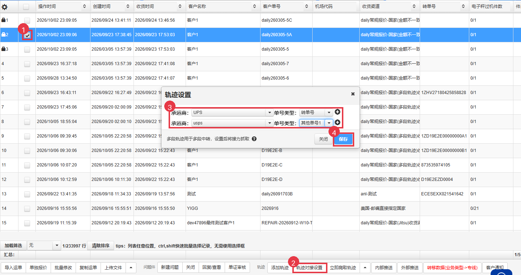Close the 轨迹设置 dialog with X
Image resolution: width=521 pixels, height=275 pixels.
click(x=353, y=94)
